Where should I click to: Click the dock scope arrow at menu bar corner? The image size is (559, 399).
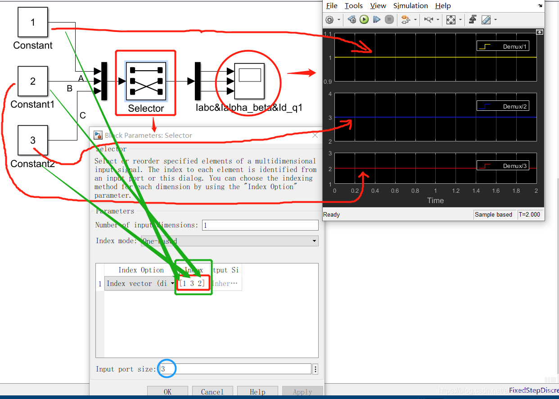pyautogui.click(x=540, y=6)
